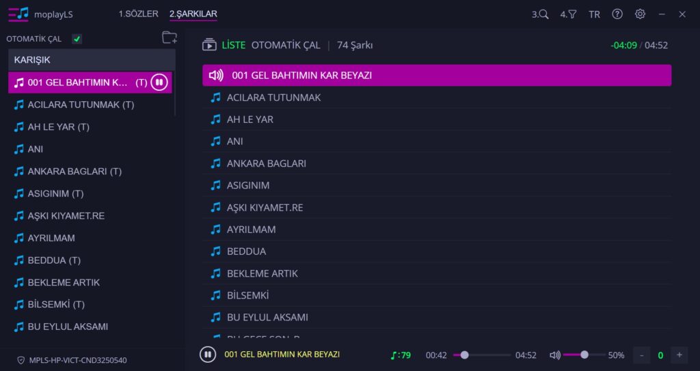The height and width of the screenshot is (371, 700).
Task: Switch to the 1.SÖZLER tab
Action: click(138, 14)
